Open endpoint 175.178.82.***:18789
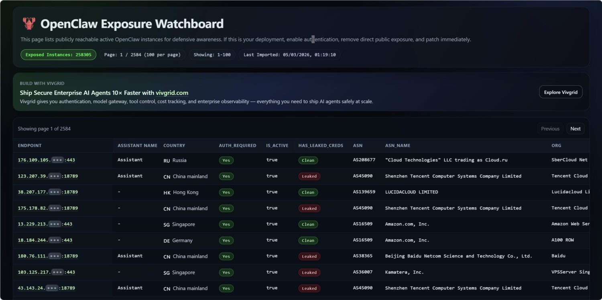602x300 pixels. click(48, 208)
